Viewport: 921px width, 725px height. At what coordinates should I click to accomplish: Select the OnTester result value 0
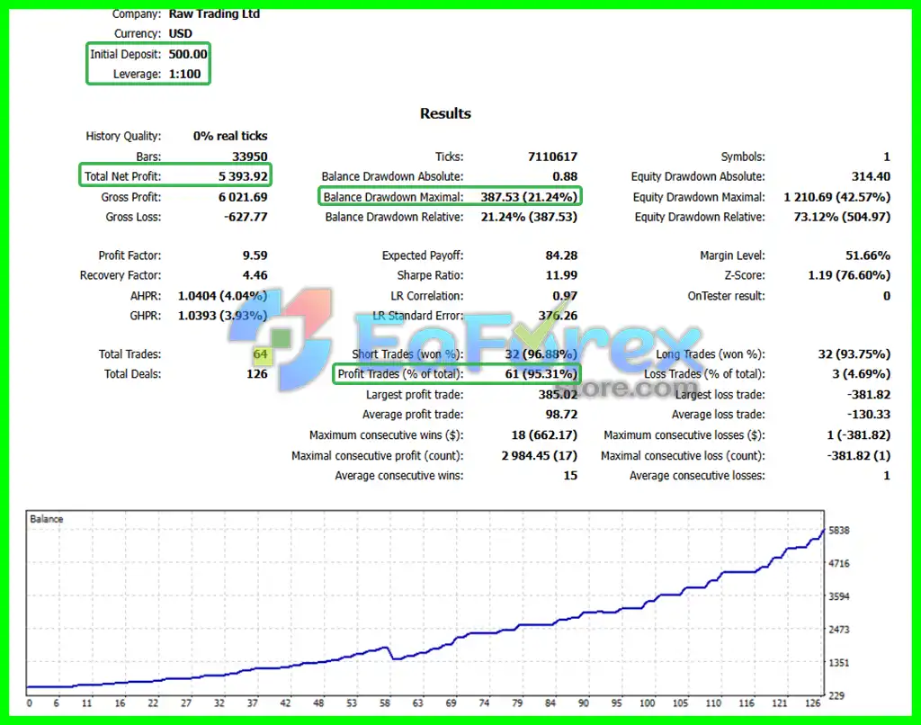click(887, 296)
